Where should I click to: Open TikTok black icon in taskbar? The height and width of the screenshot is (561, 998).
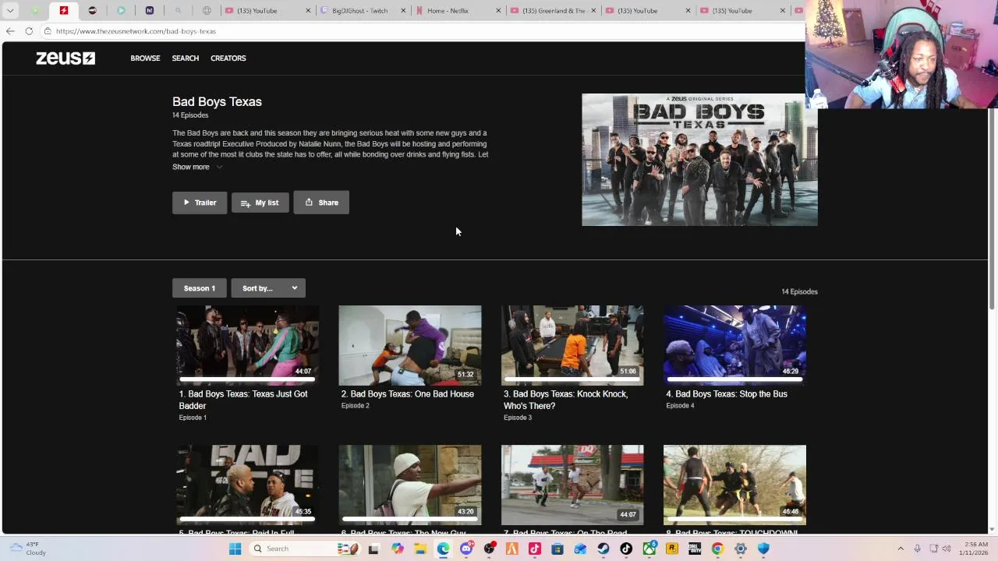pyautogui.click(x=626, y=549)
